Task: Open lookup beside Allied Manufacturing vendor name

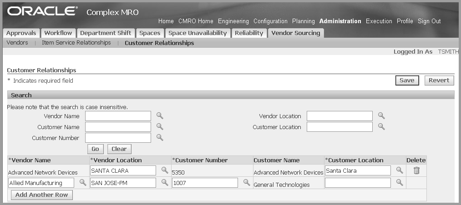Action: (x=83, y=182)
